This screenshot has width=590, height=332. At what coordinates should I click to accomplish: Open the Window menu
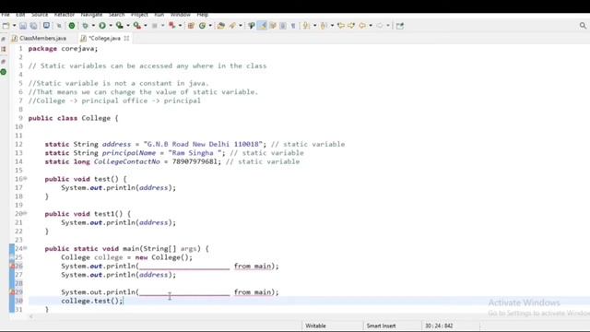pos(181,15)
